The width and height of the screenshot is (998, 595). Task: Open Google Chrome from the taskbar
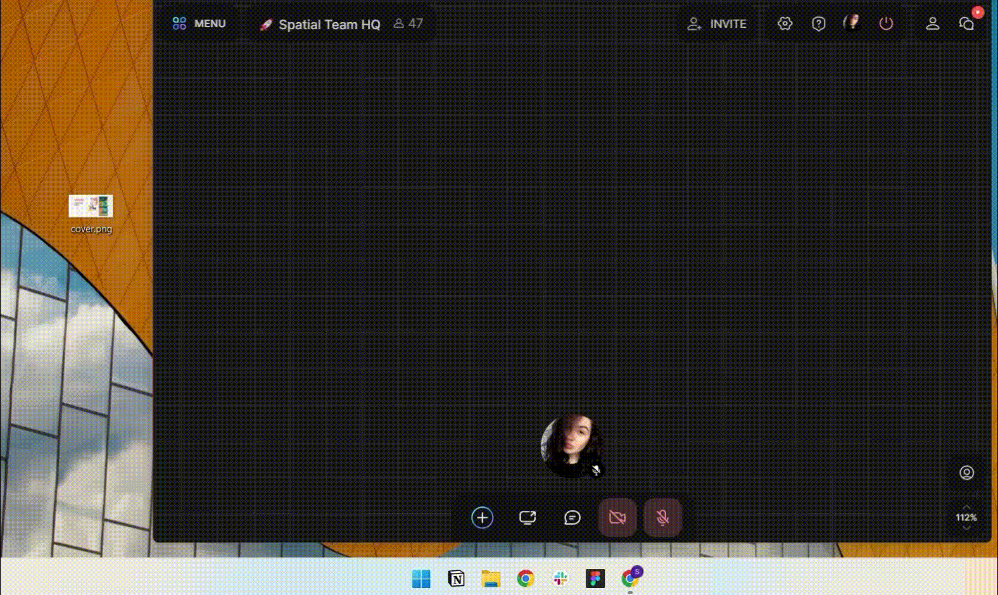[x=526, y=579]
